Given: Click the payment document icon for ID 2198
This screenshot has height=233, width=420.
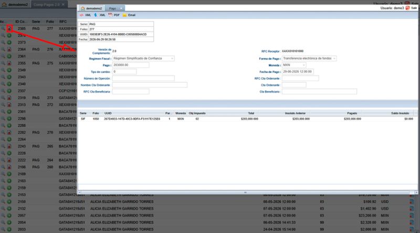Looking at the screenshot, I should pyautogui.click(x=9, y=167).
